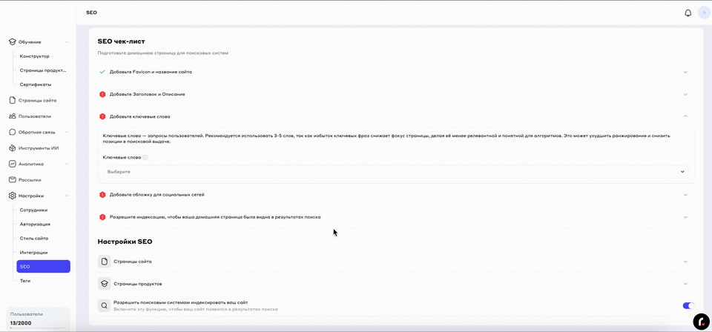Click the Обучение graduation cap icon
Screen dimensions: 712x332
point(13,42)
